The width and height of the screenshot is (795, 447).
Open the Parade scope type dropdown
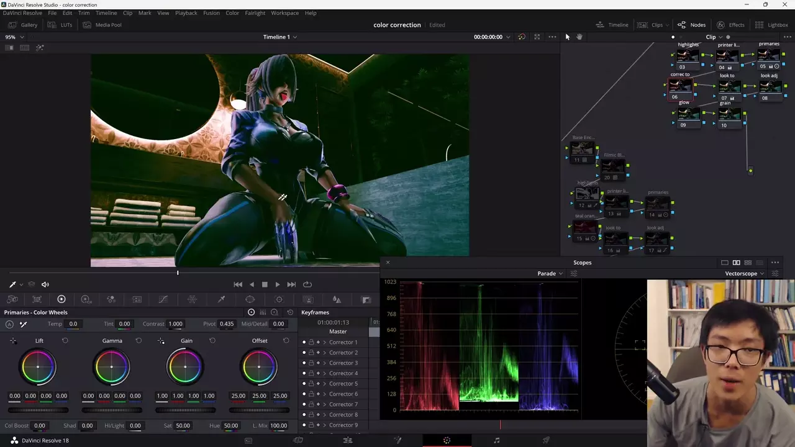click(550, 273)
